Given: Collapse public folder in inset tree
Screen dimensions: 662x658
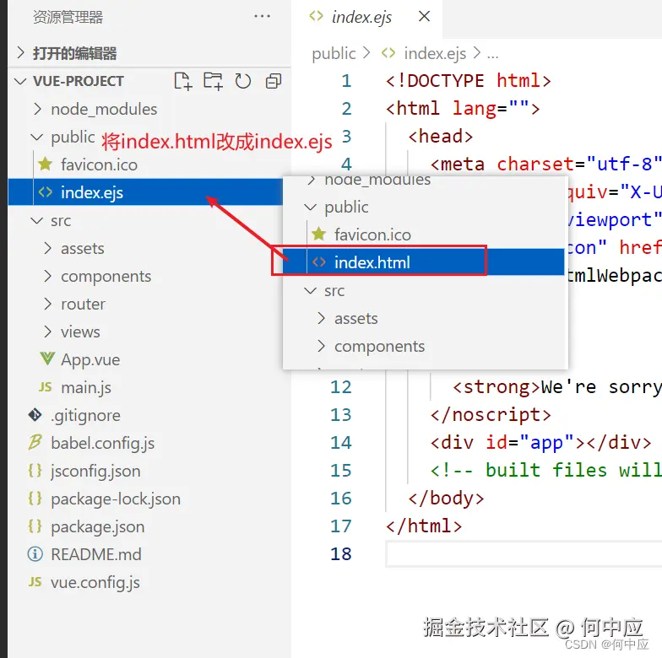Looking at the screenshot, I should tap(311, 208).
